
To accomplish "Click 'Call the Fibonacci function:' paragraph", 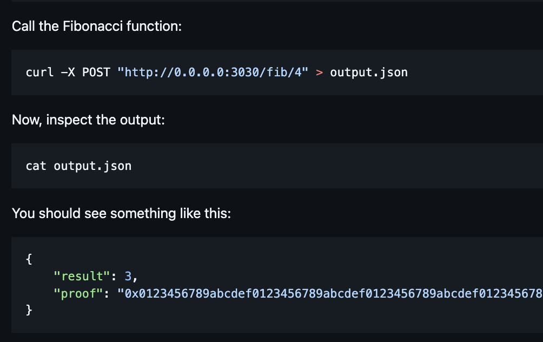I will 97,26.
